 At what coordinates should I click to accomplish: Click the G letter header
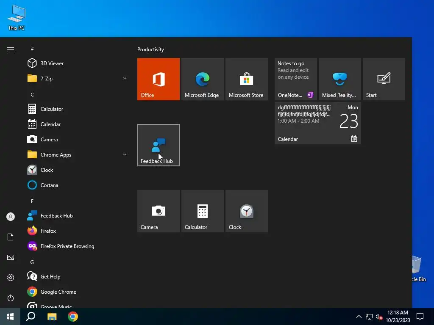click(x=32, y=262)
